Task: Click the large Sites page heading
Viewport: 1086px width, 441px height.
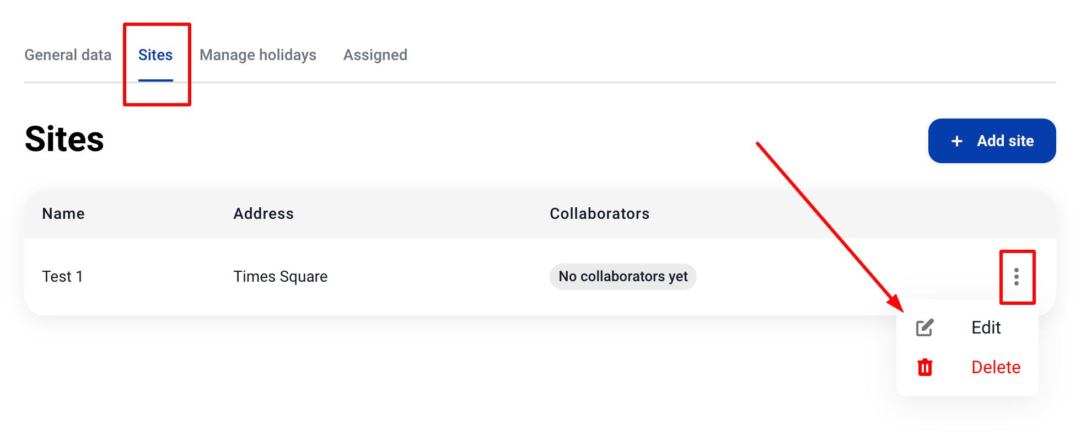Action: tap(64, 139)
